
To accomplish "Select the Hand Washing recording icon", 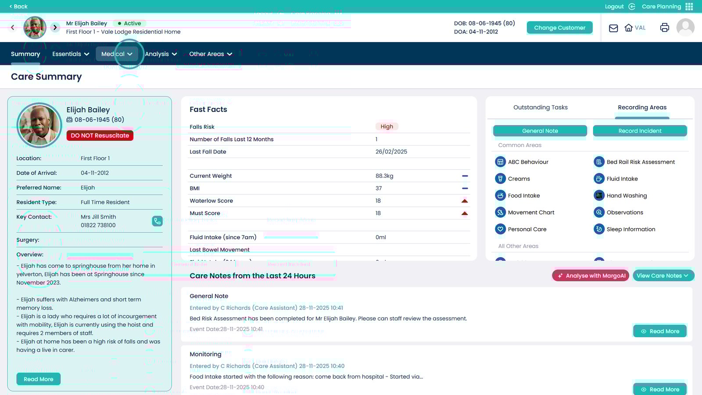I will [x=599, y=196].
